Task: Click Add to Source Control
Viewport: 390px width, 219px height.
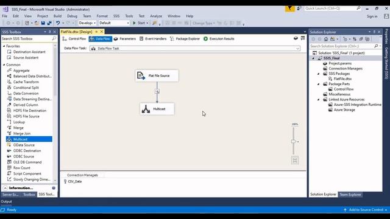Action: click(x=365, y=210)
